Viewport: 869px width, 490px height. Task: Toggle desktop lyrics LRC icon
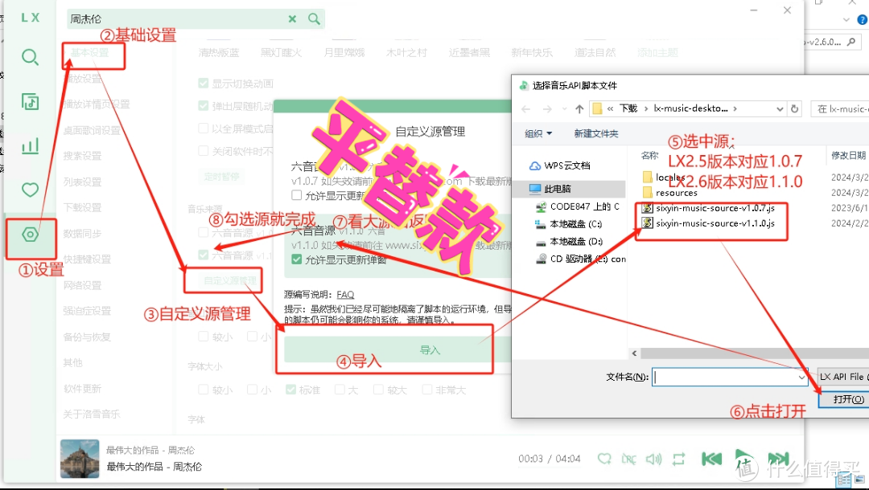click(x=629, y=459)
